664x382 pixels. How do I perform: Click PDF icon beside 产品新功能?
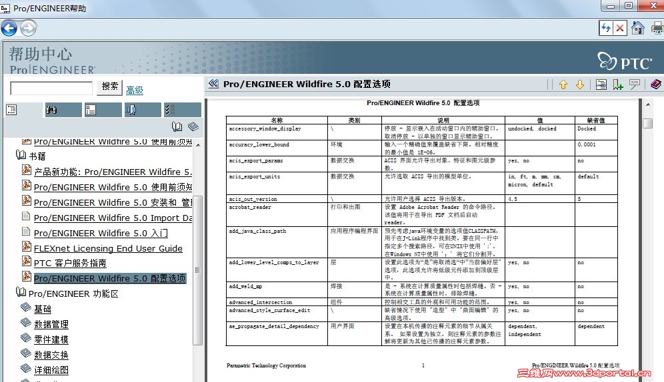[x=27, y=170]
